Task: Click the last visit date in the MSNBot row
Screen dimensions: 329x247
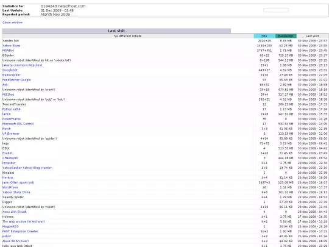Action: coord(313,51)
